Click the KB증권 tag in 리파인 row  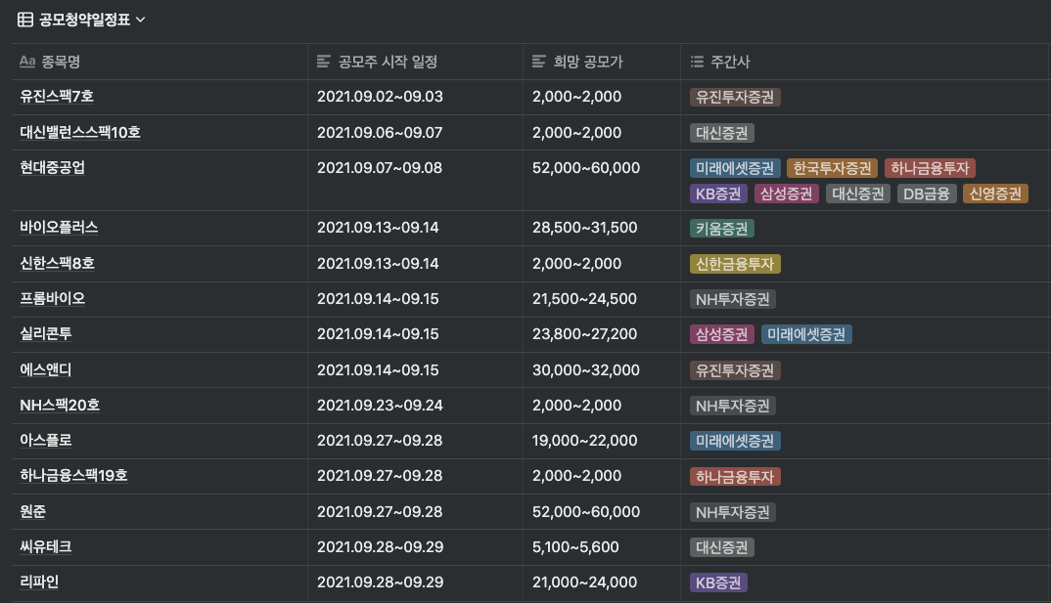point(718,582)
